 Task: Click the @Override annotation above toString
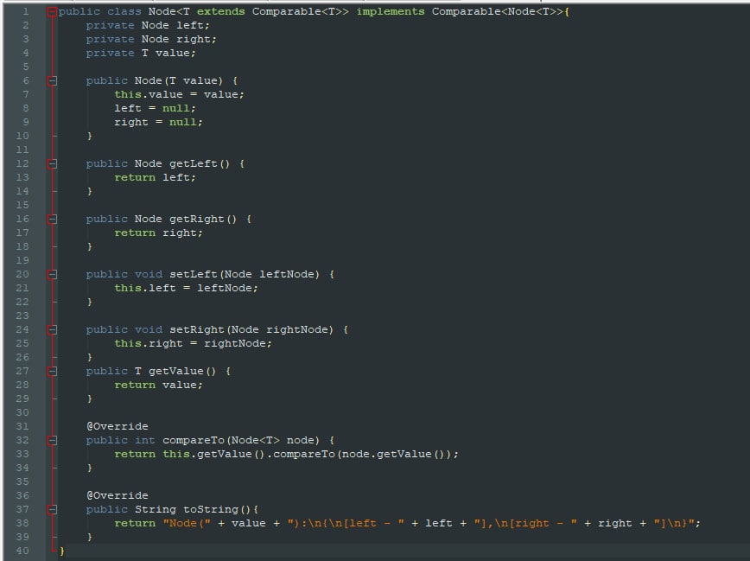pos(118,496)
